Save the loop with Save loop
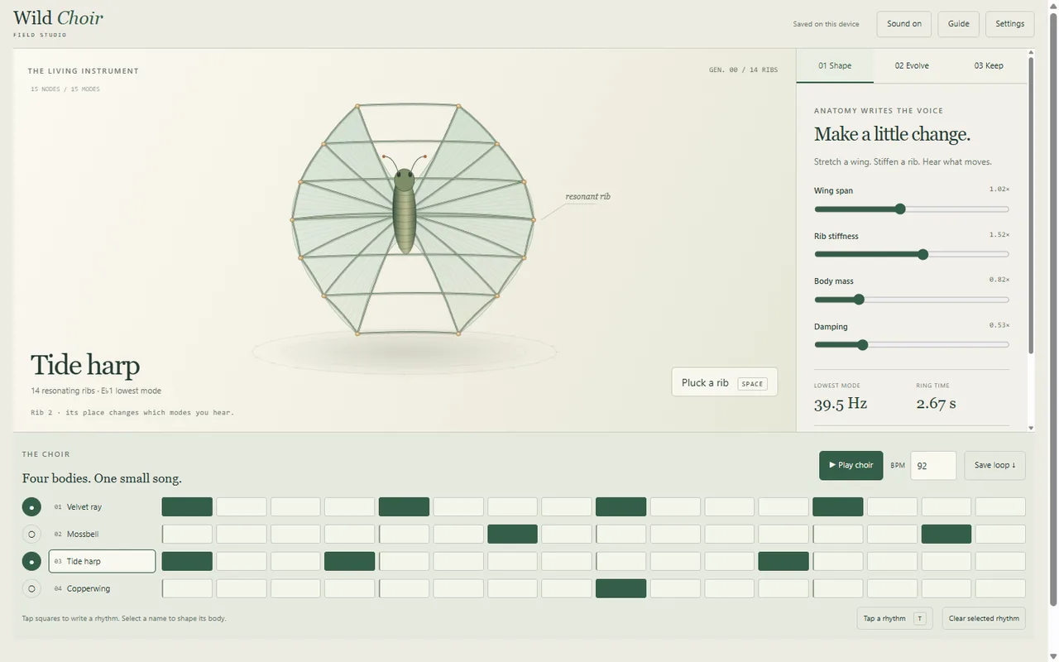Screen dimensions: 1059x662 click(995, 465)
